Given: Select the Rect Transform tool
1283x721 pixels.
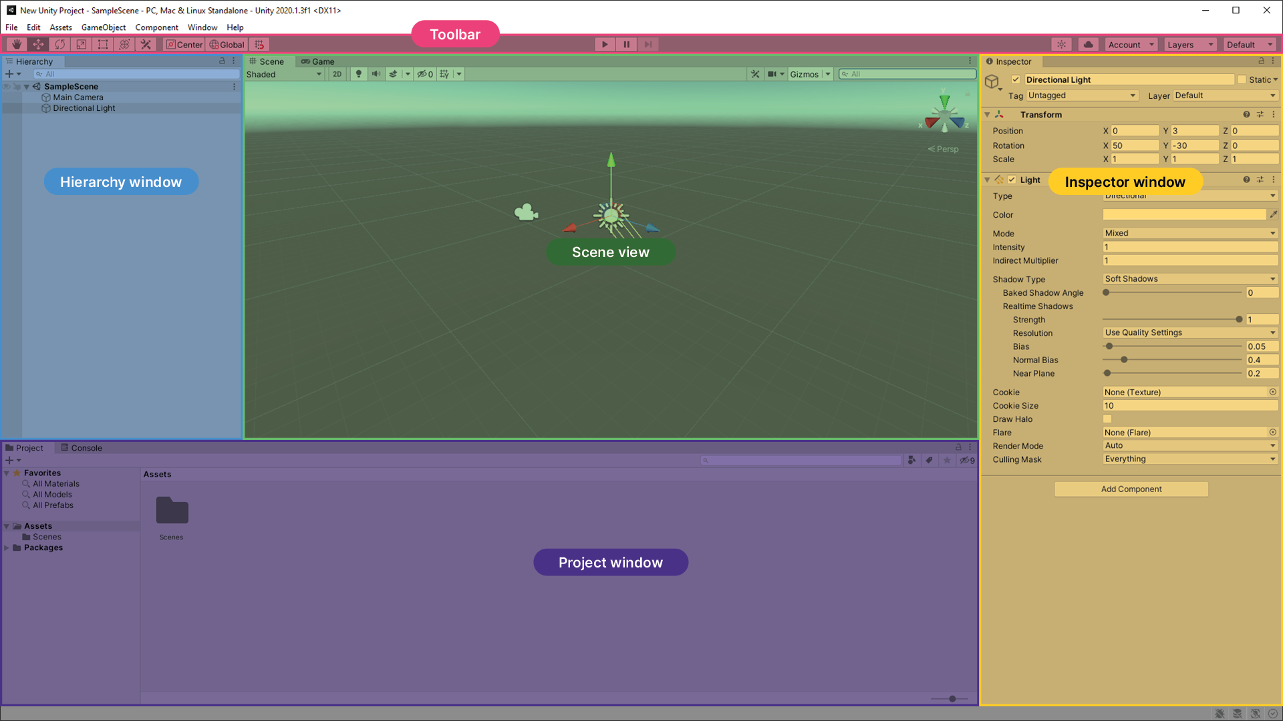Looking at the screenshot, I should pyautogui.click(x=103, y=45).
